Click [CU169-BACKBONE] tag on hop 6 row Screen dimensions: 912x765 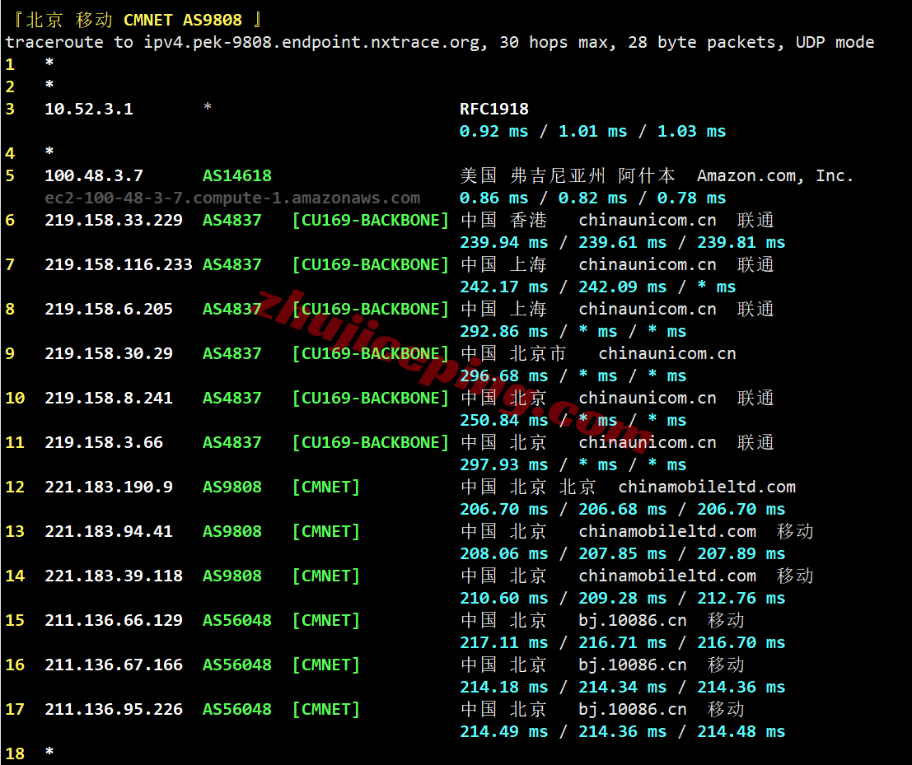tap(371, 221)
